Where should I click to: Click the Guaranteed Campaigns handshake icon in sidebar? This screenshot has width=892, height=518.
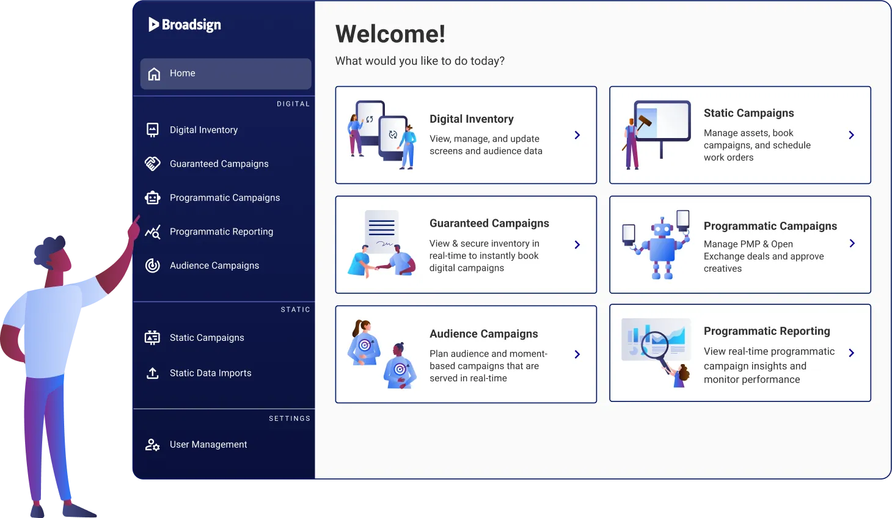153,164
